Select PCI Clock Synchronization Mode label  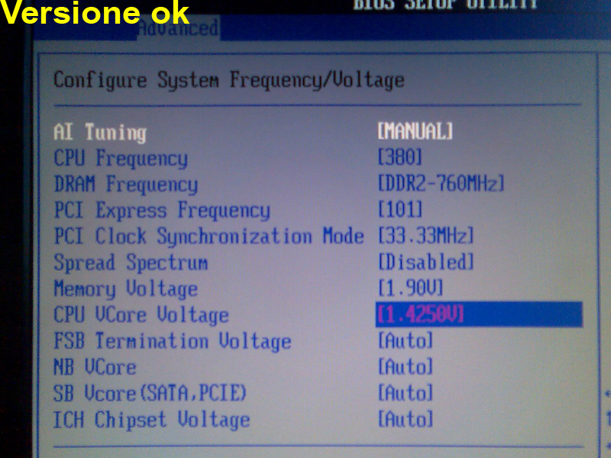(209, 236)
